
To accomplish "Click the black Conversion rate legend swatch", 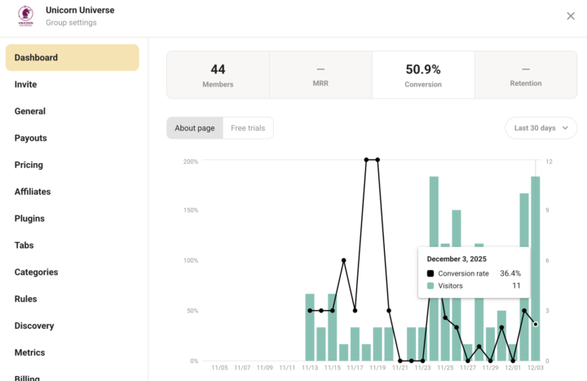I will coord(430,273).
